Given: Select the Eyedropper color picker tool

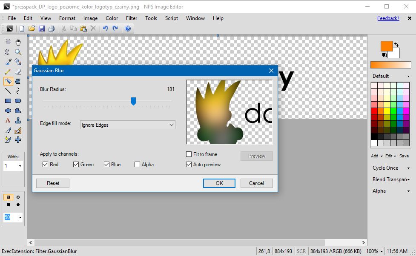Looking at the screenshot, I should point(8,62).
